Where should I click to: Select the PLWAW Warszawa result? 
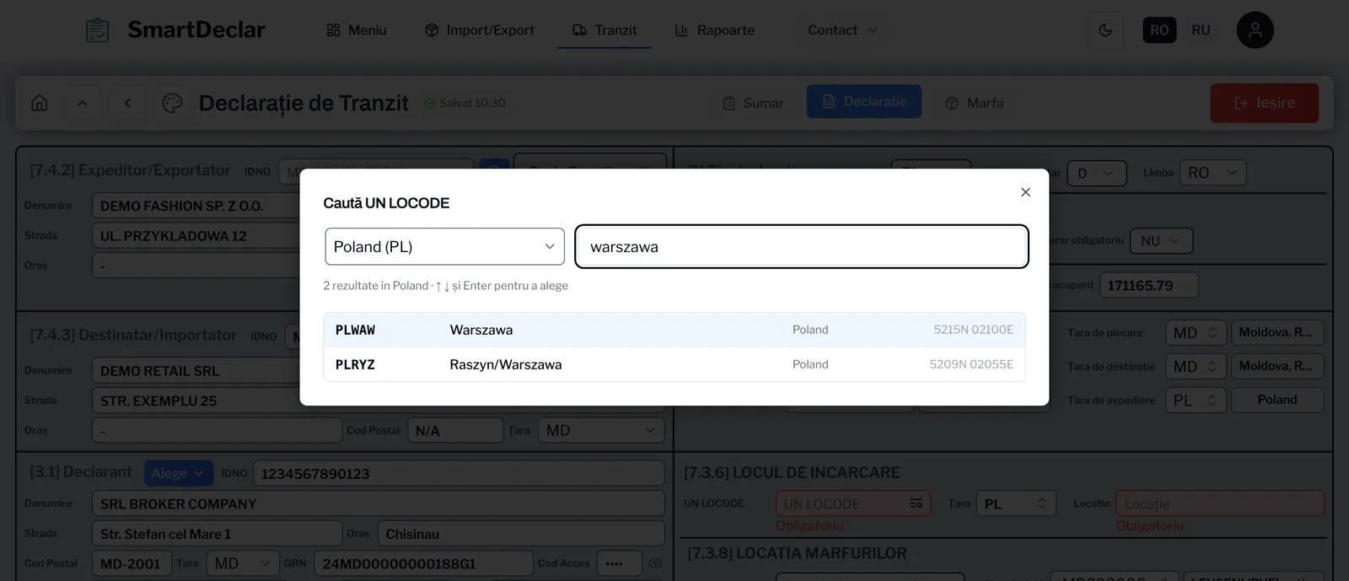[674, 330]
